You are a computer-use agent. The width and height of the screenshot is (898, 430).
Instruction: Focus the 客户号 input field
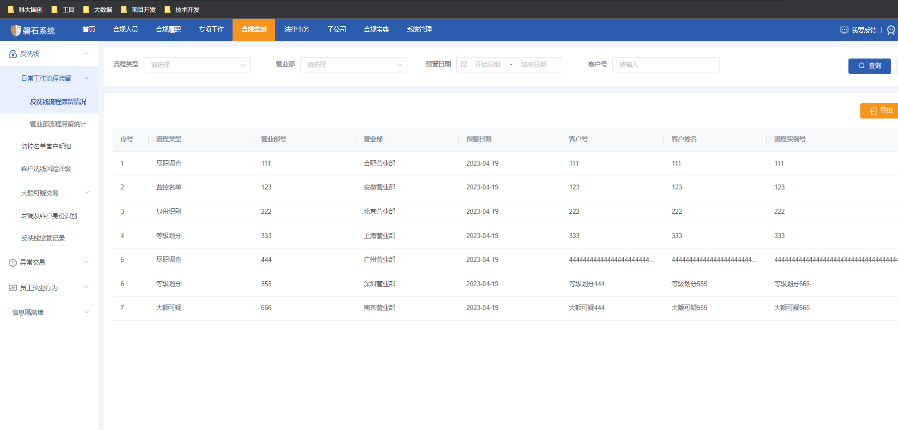[666, 64]
